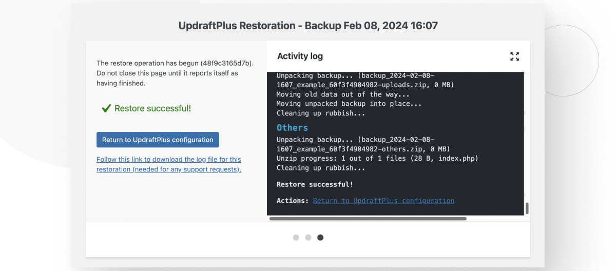This screenshot has height=271, width=616.
Task: Click the UpdraftPlus Restoration page title
Action: pos(308,25)
